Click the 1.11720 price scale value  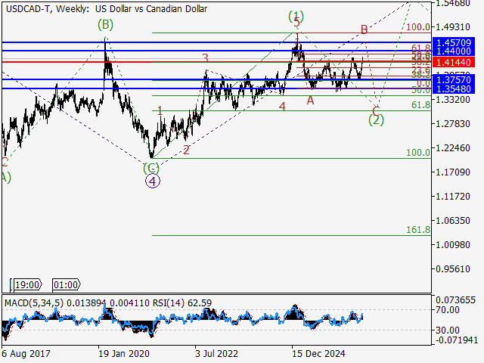[453, 197]
